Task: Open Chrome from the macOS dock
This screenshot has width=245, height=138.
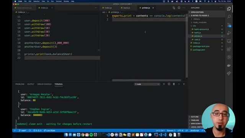Action: click(x=83, y=135)
